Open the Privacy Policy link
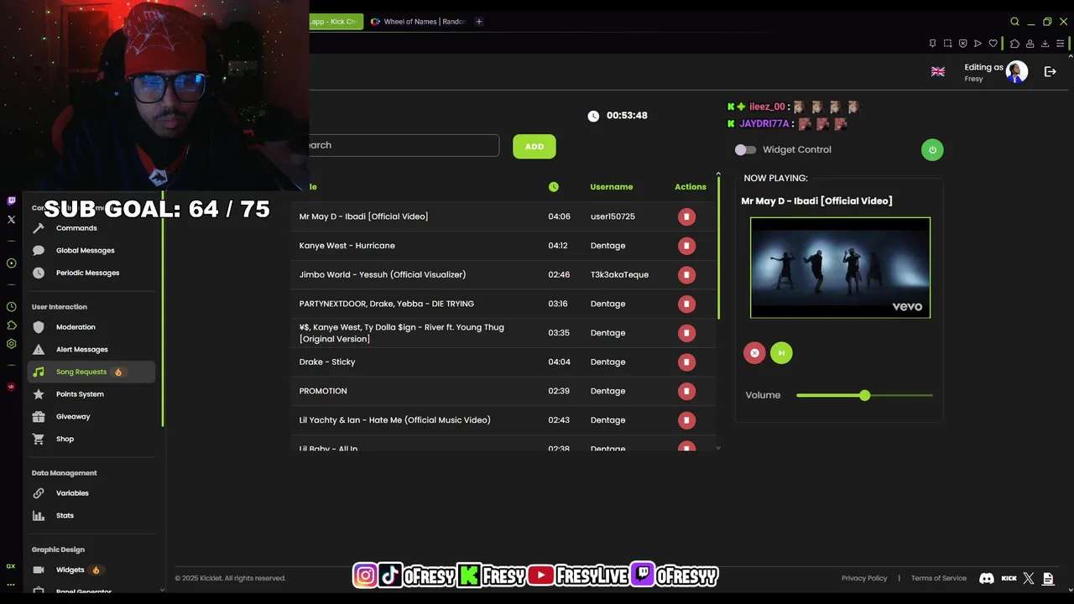This screenshot has height=604, width=1074. (x=864, y=578)
